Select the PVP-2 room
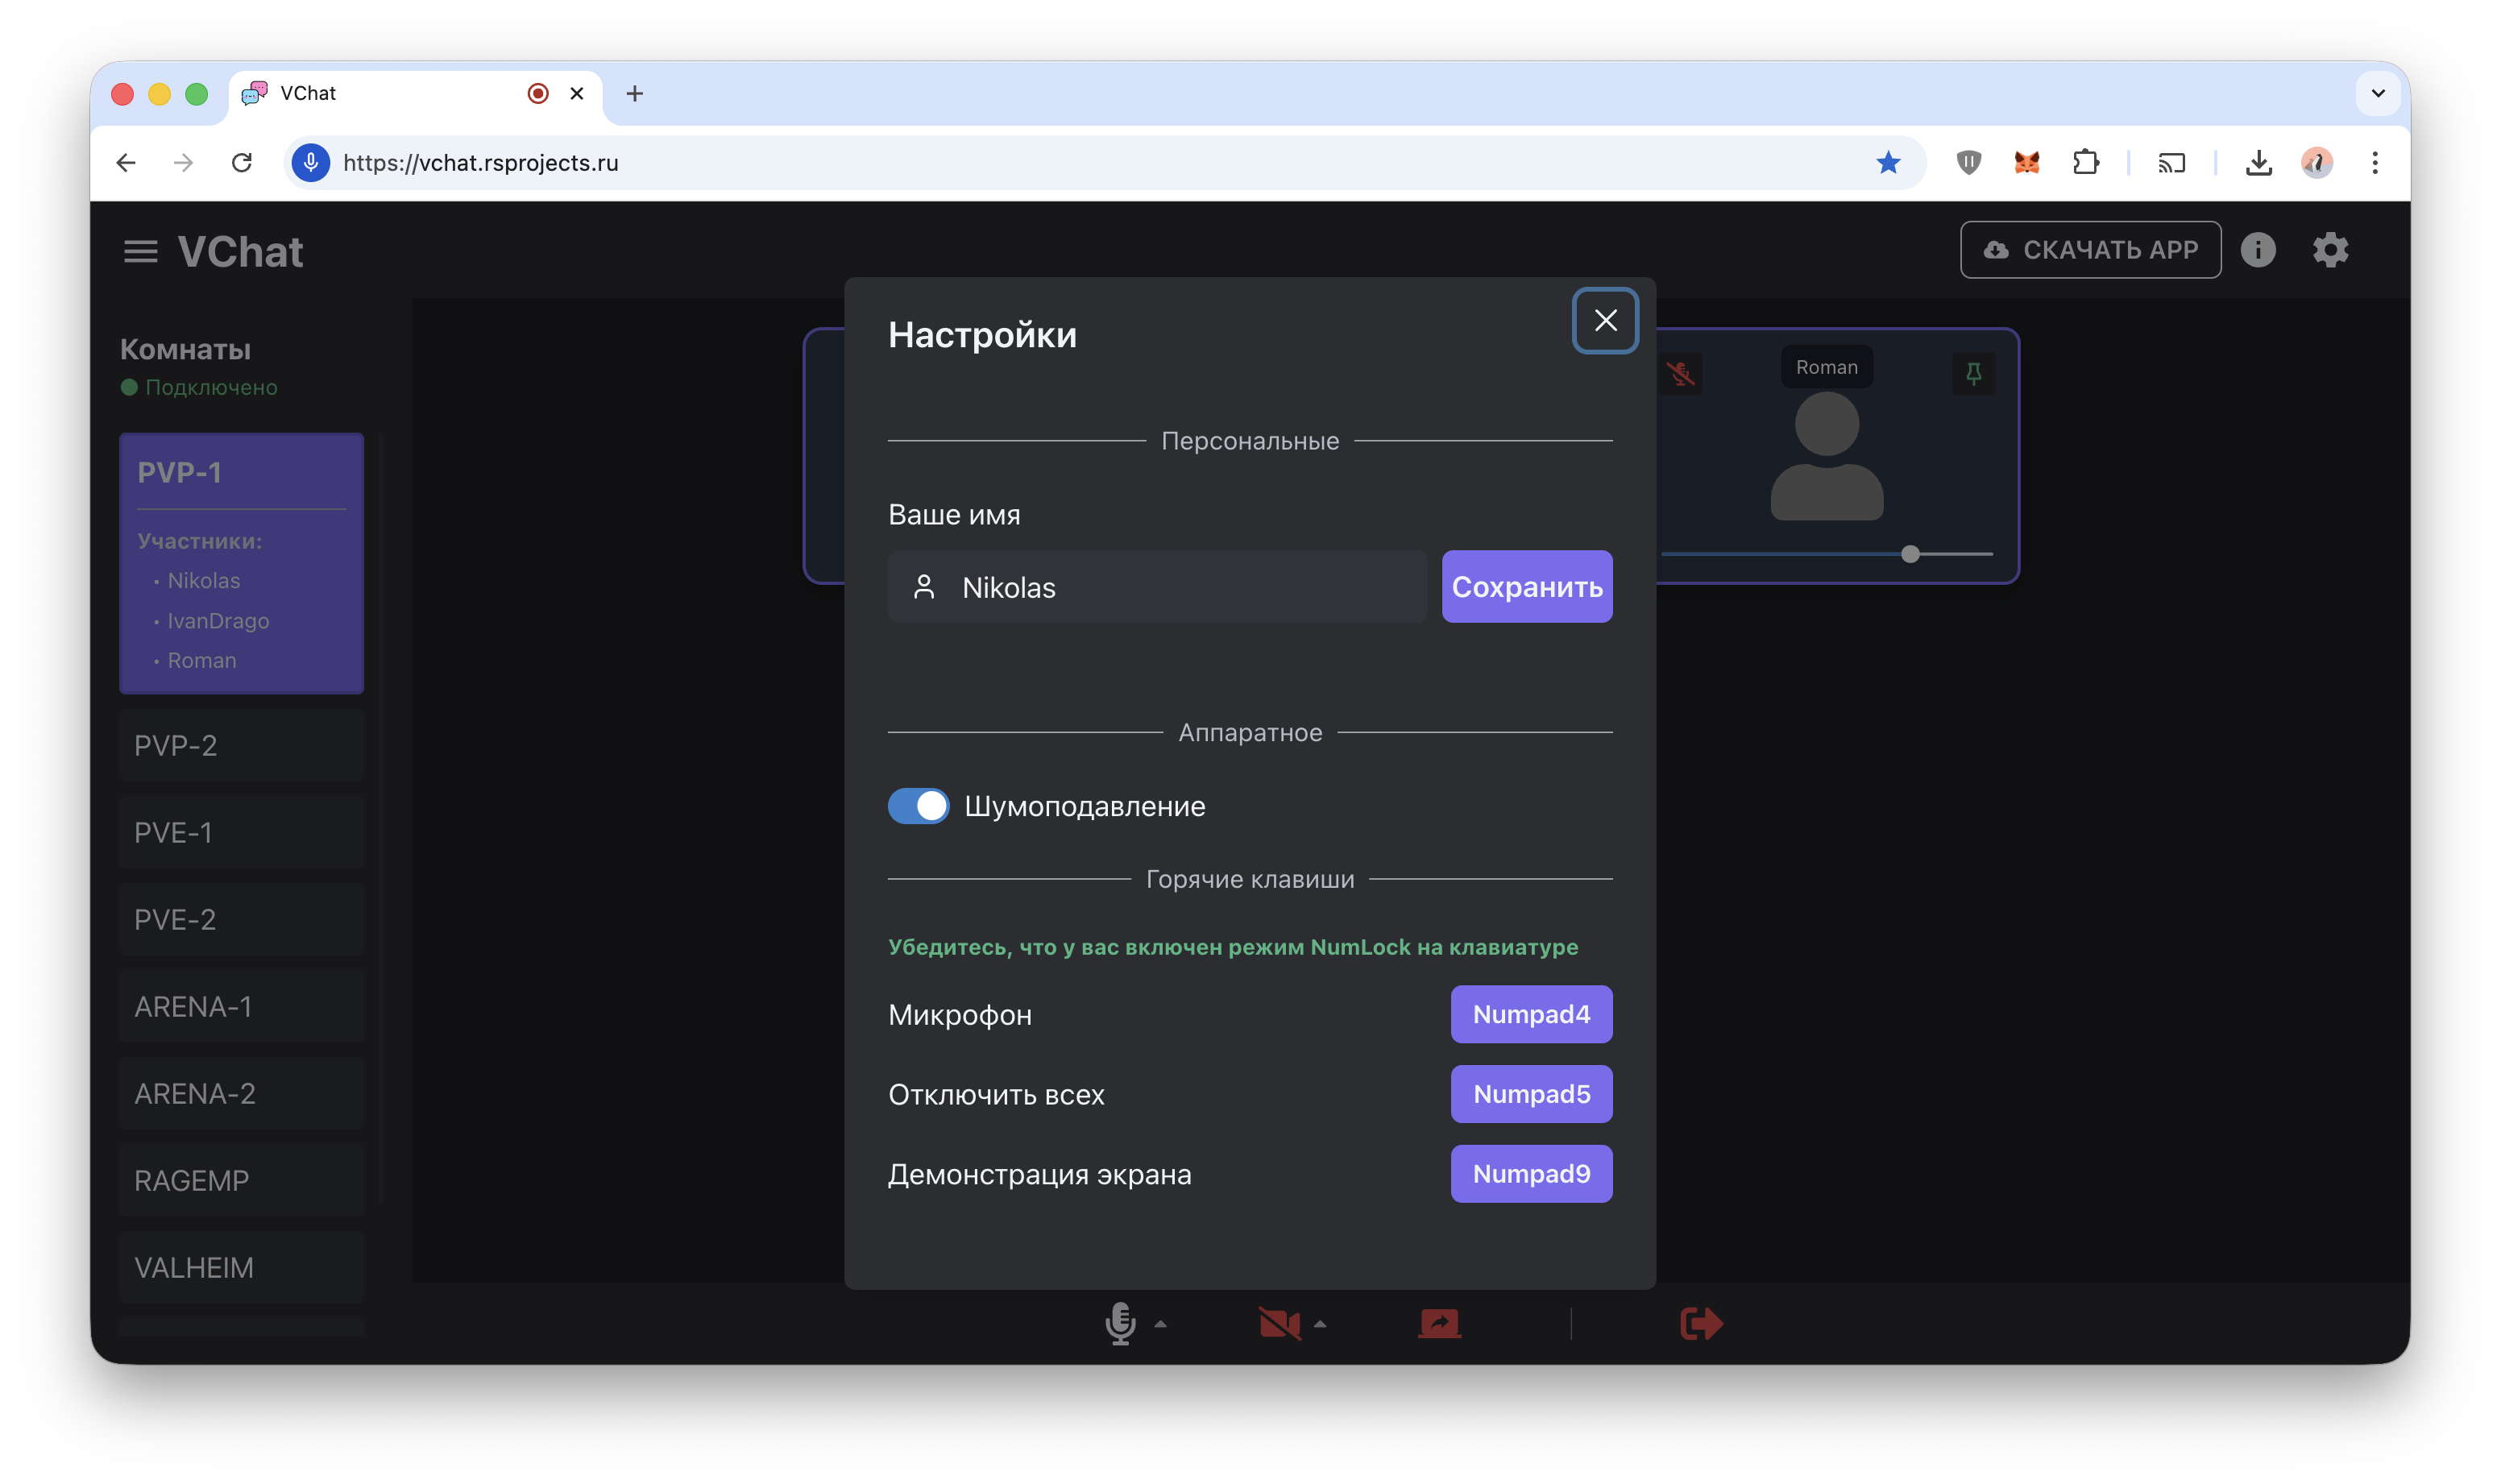 click(x=241, y=746)
